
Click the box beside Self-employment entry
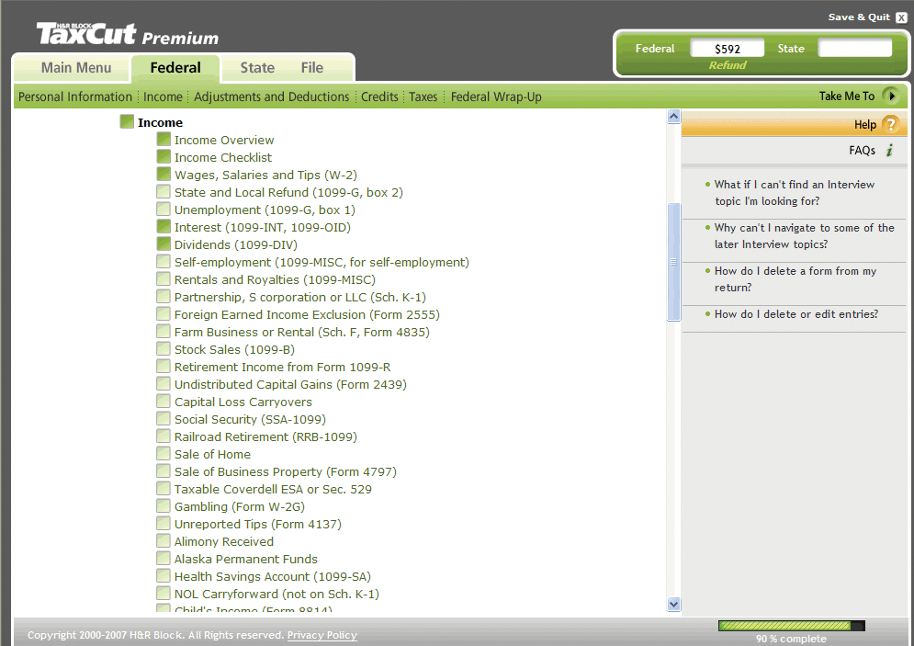164,261
